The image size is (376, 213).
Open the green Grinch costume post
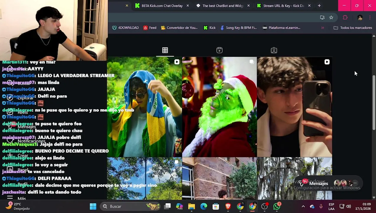tap(219, 107)
